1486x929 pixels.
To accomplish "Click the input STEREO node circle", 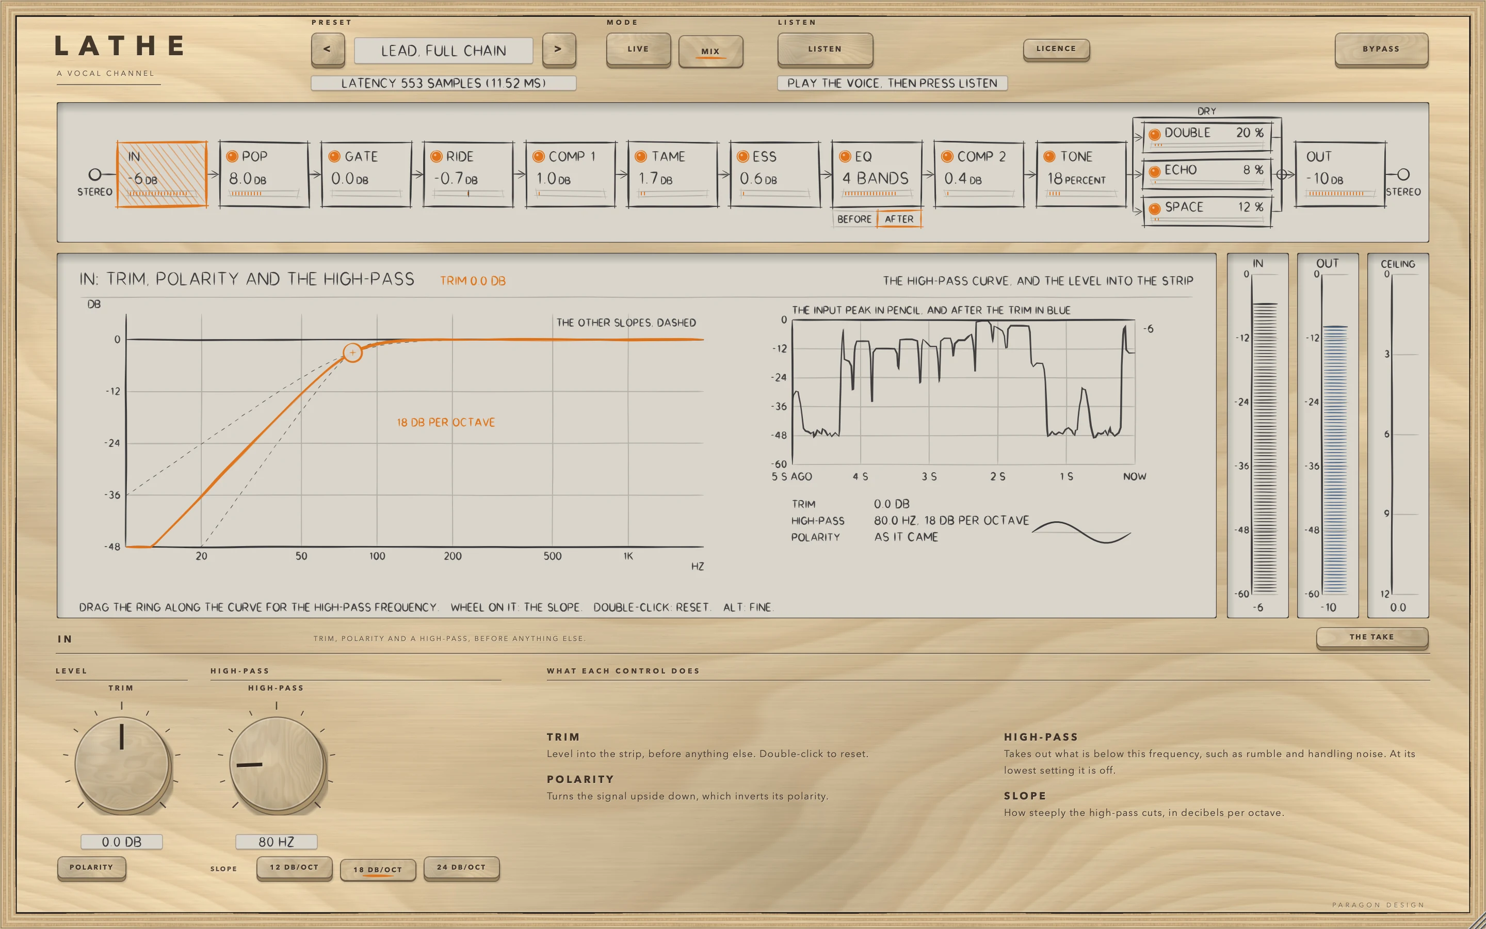I will click(94, 174).
